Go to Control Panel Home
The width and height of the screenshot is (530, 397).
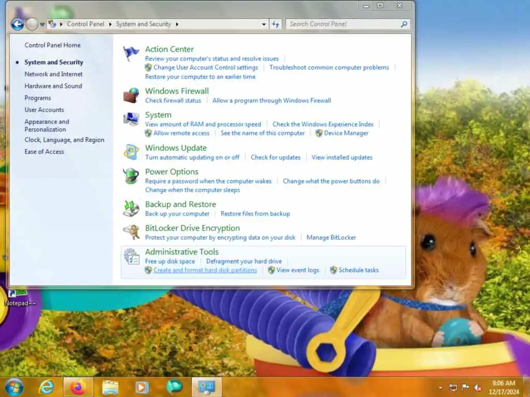[x=52, y=45]
